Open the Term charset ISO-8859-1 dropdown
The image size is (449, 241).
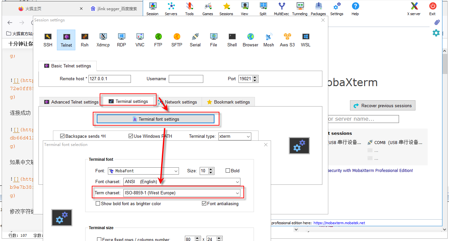point(182,193)
